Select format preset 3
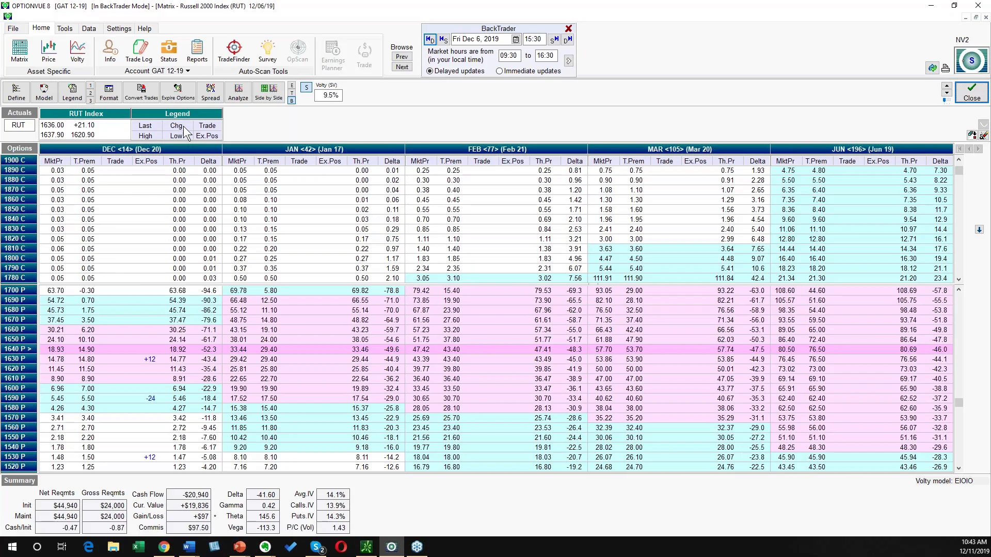This screenshot has height=557, width=991. pyautogui.click(x=90, y=101)
